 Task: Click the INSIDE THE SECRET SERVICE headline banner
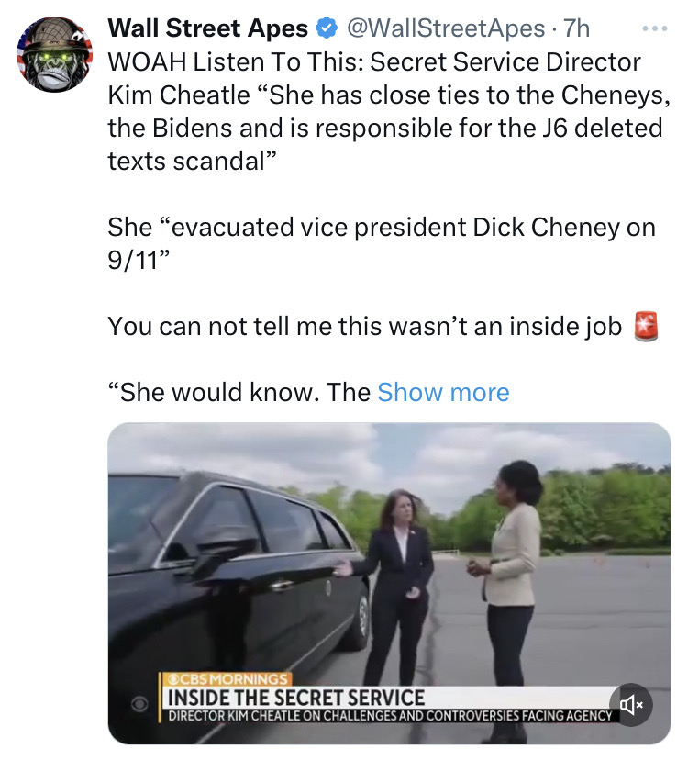pos(296,698)
